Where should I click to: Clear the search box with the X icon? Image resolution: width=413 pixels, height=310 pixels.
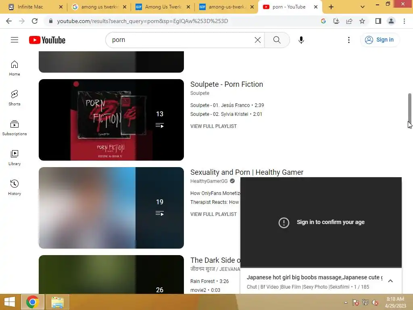258,40
